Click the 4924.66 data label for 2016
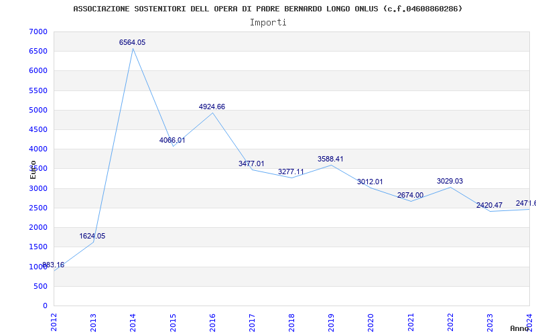Image resolution: width=536 pixels, height=335 pixels. [x=212, y=107]
